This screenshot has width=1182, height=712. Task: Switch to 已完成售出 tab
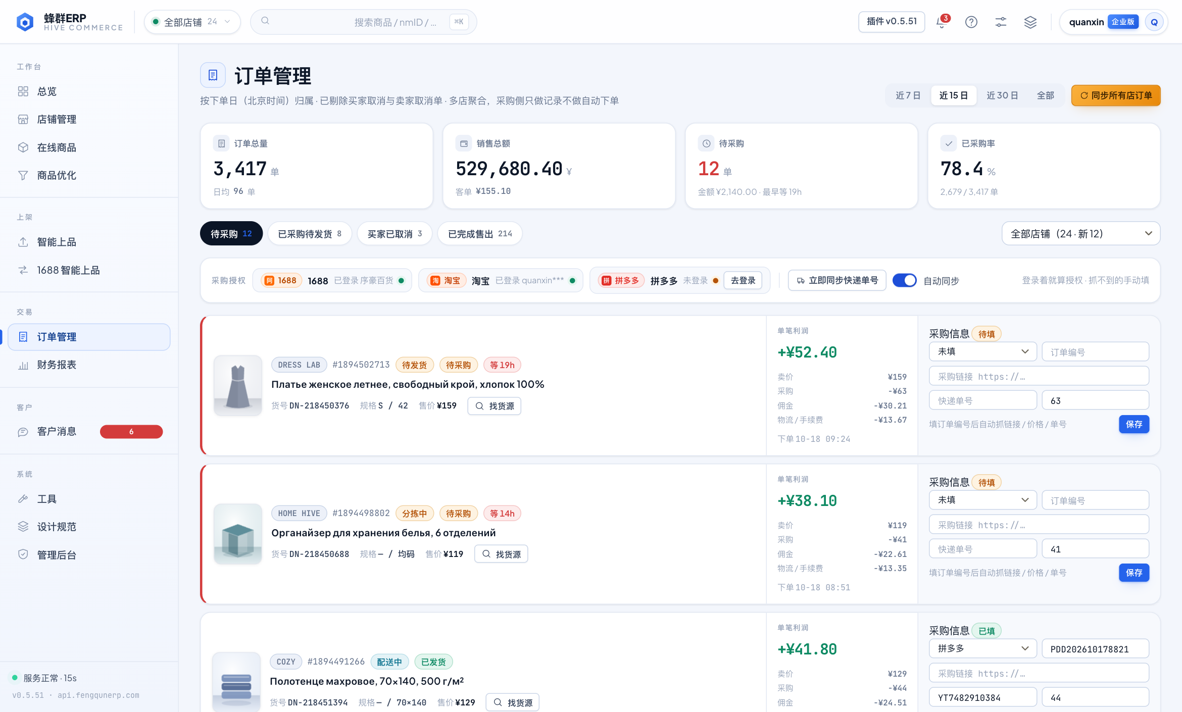click(480, 234)
